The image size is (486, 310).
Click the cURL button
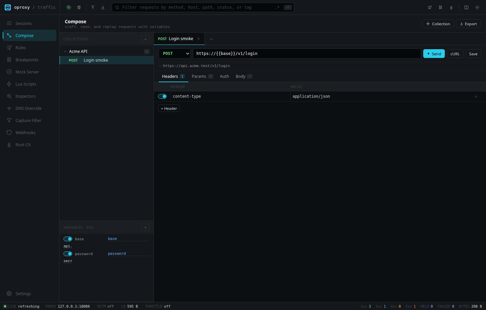pyautogui.click(x=455, y=54)
